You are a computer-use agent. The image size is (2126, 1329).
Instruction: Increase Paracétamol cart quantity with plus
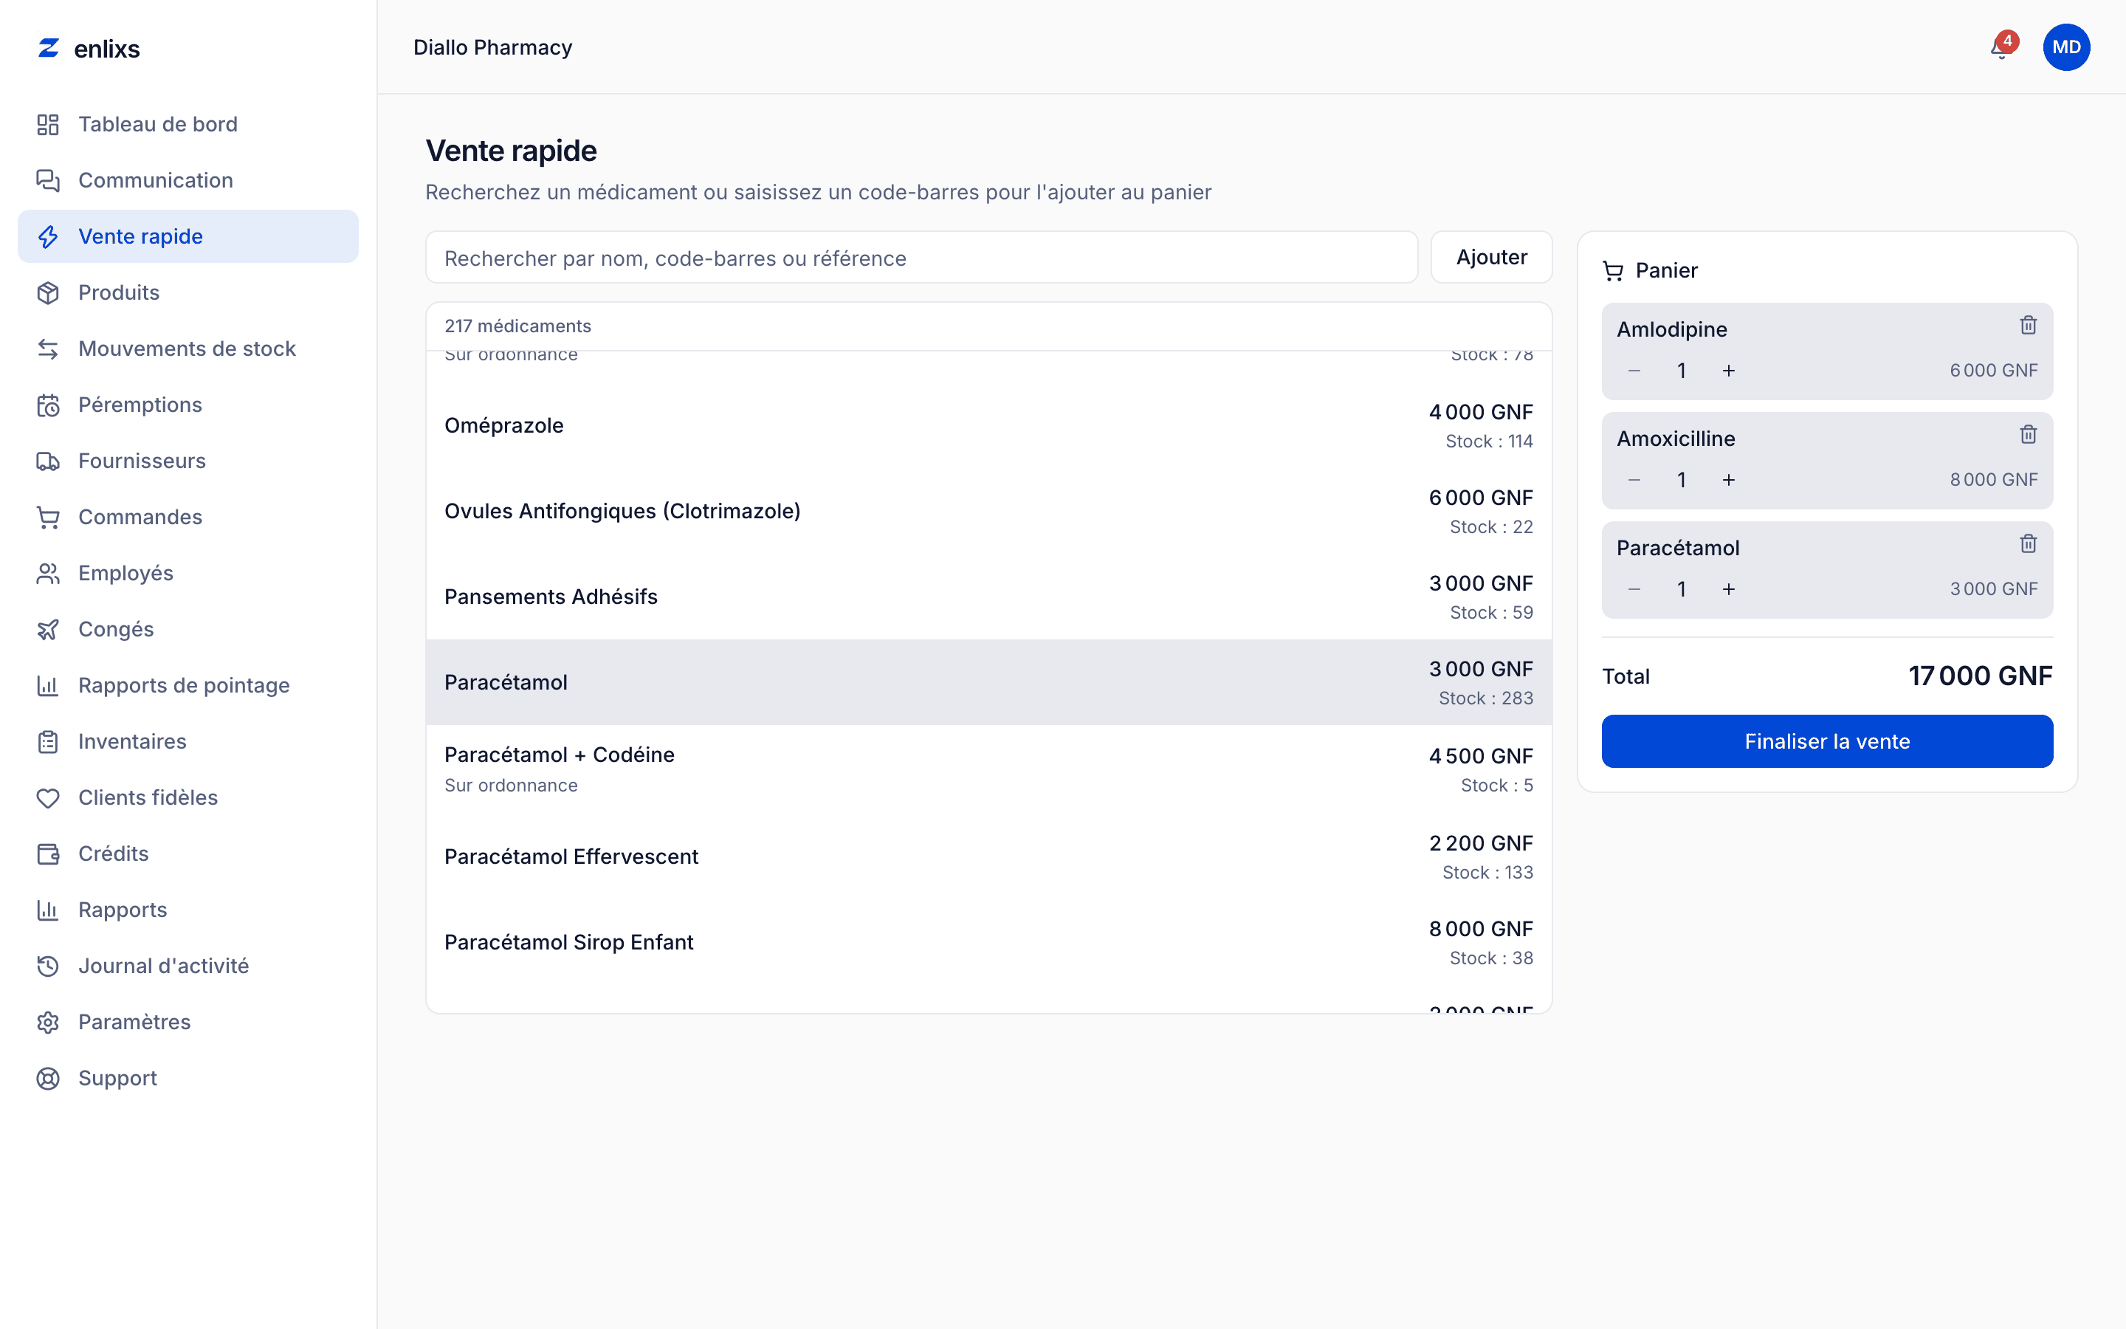tap(1728, 589)
